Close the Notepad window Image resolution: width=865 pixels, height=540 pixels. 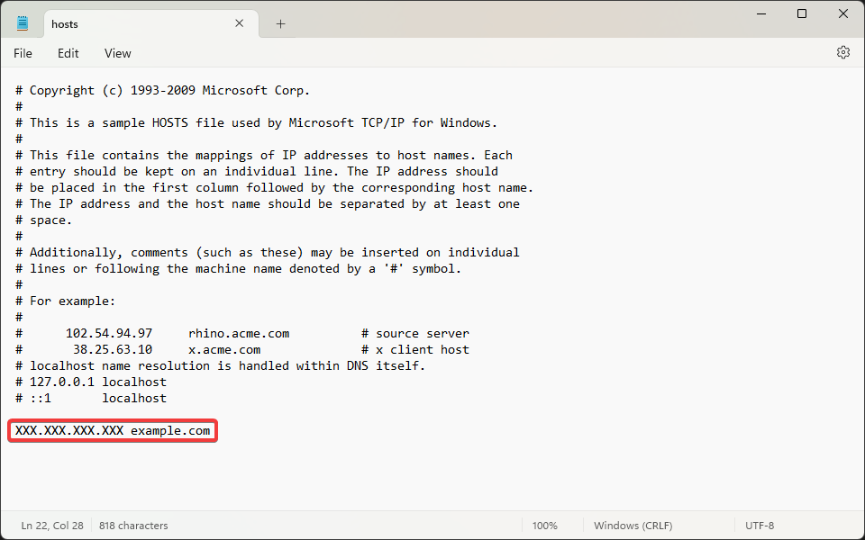coord(843,13)
